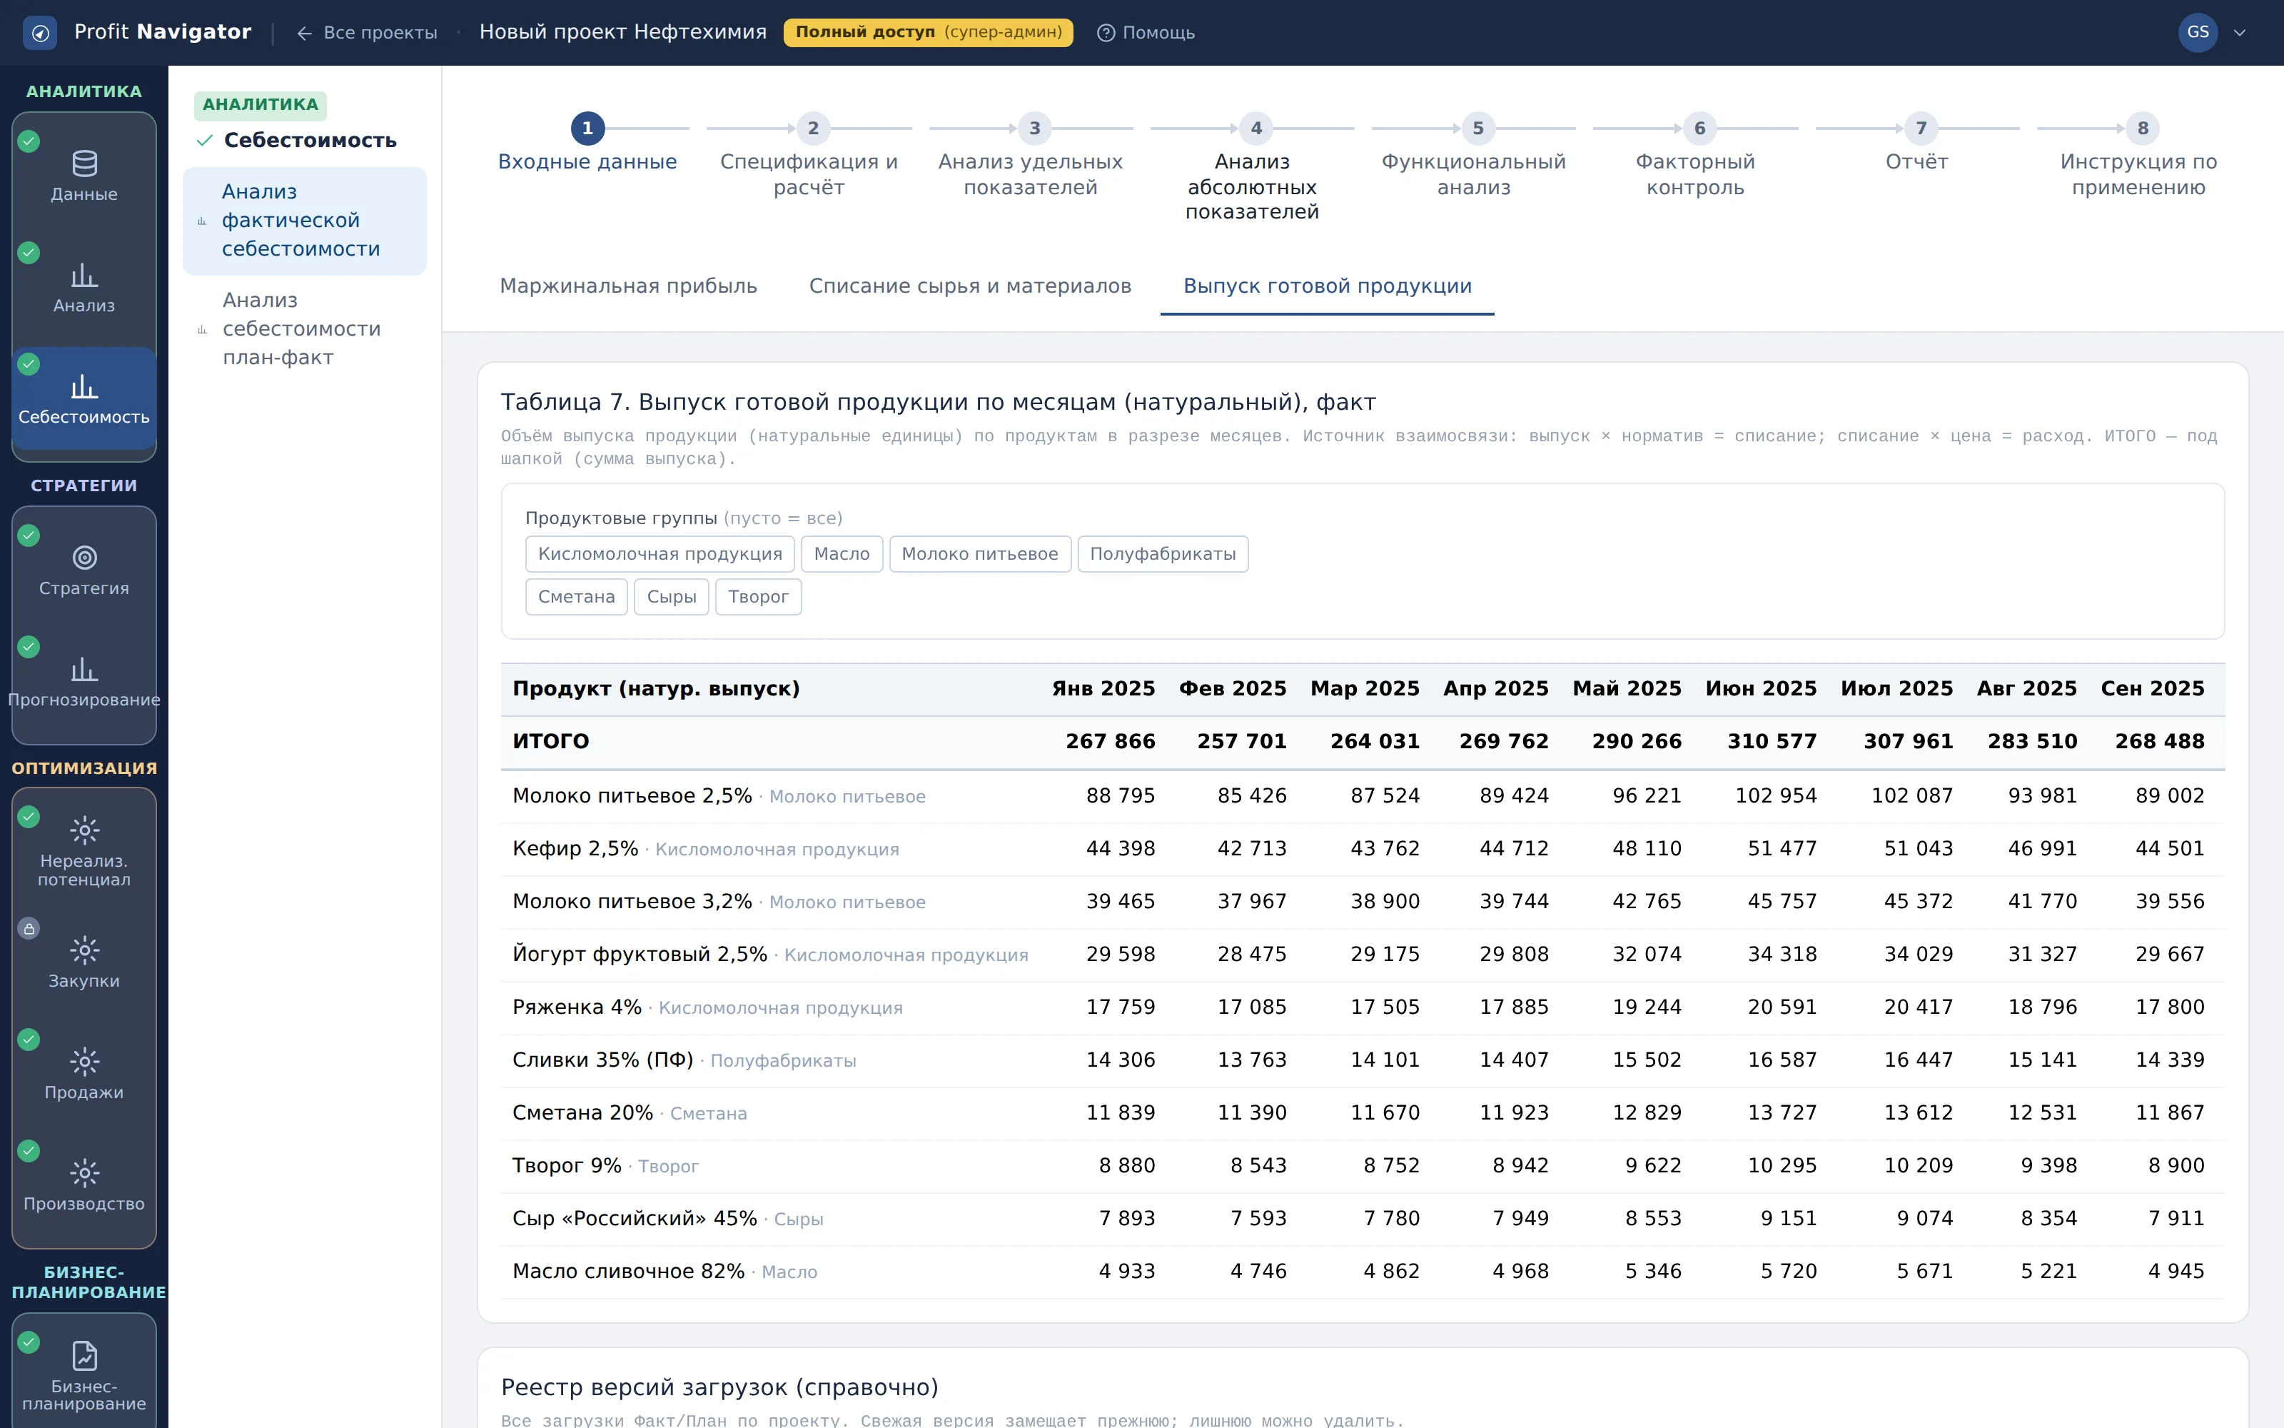
Task: Toggle the Кисломолочная продукция group filter
Action: 660,554
